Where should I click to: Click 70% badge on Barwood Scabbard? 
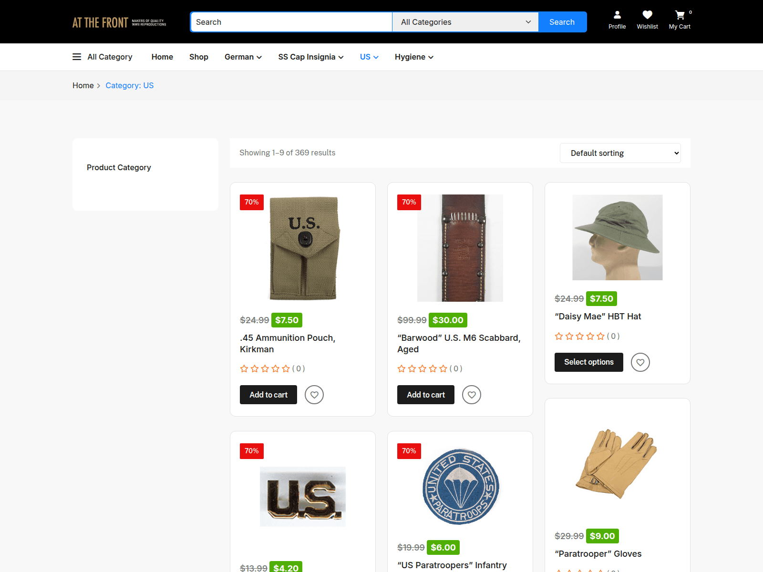click(x=409, y=202)
